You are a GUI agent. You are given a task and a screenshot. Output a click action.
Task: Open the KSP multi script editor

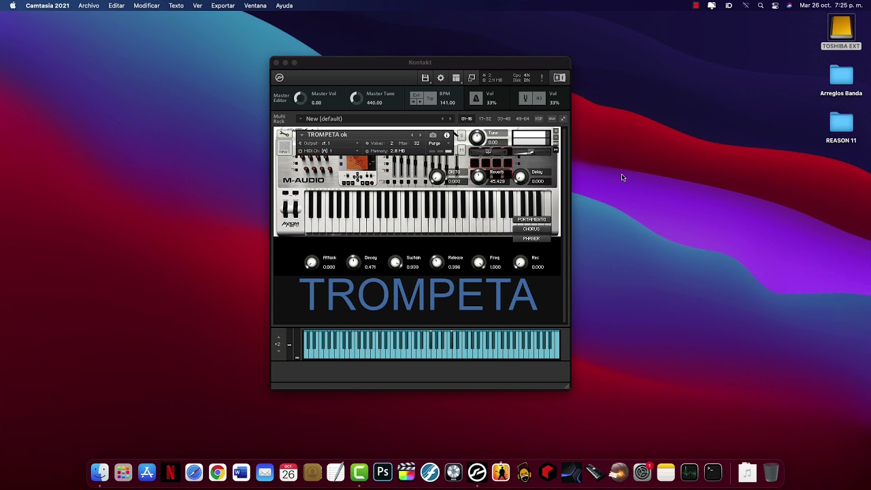(539, 118)
